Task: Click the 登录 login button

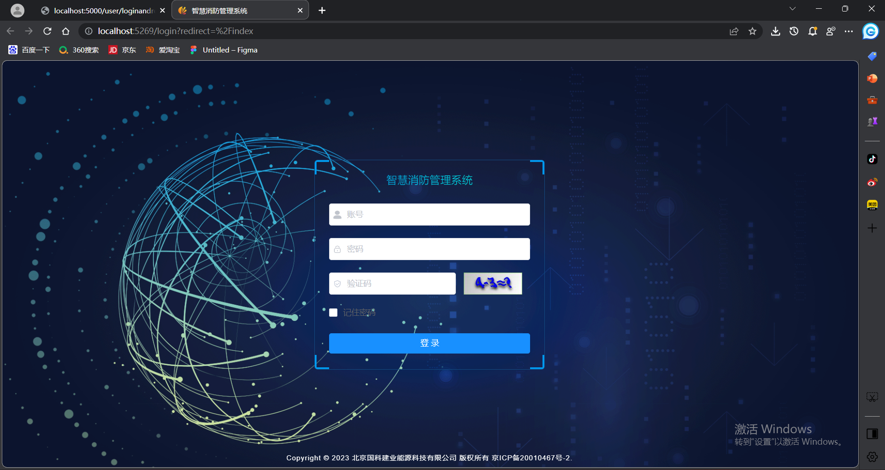Action: coord(429,343)
